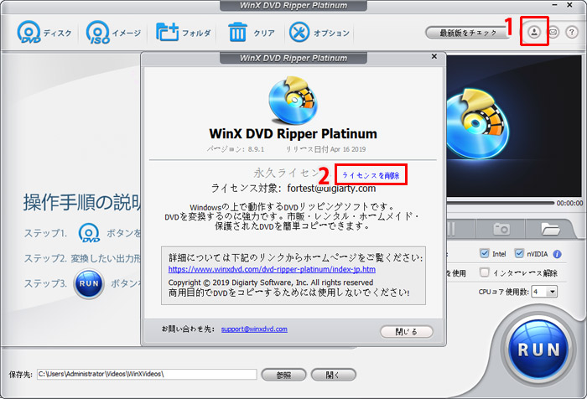Open the Options (オプション) settings

point(319,33)
